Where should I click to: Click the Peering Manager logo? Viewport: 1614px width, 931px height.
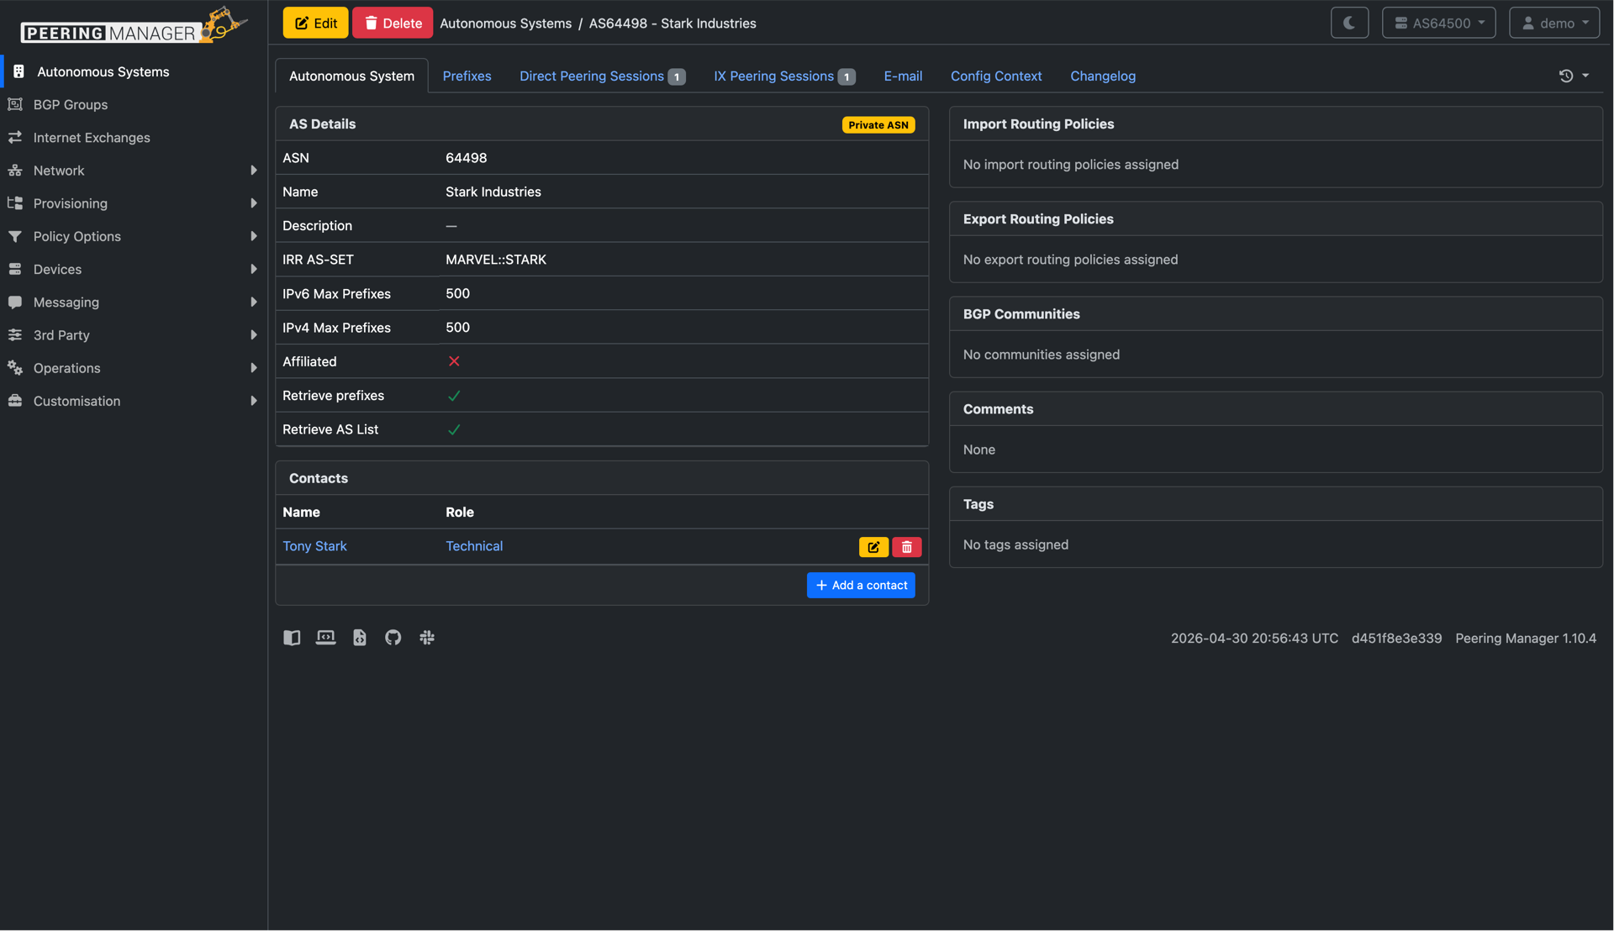(x=134, y=25)
